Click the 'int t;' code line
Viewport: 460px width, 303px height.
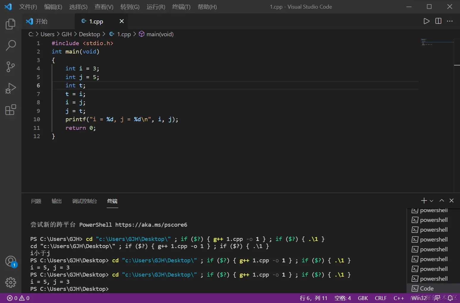point(75,86)
